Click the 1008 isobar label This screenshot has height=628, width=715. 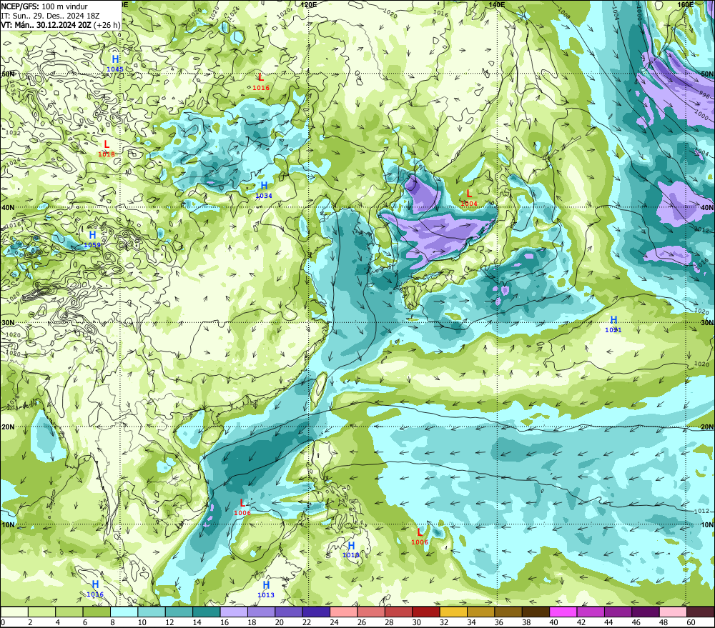564,13
